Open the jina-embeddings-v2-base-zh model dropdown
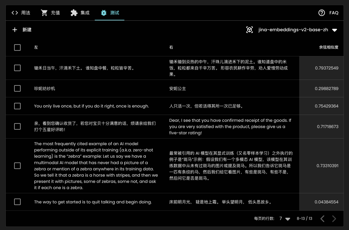This screenshot has width=349, height=230. click(x=335, y=30)
